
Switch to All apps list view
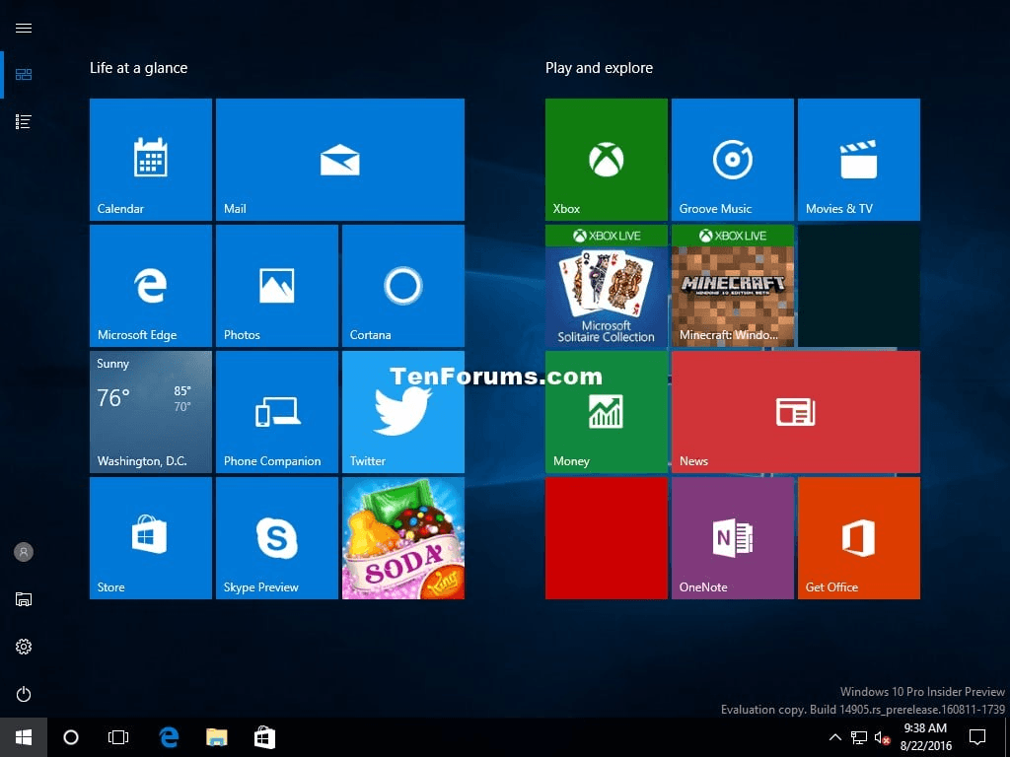pyautogui.click(x=24, y=121)
